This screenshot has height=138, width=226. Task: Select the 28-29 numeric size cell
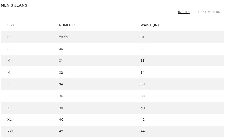(x=64, y=37)
